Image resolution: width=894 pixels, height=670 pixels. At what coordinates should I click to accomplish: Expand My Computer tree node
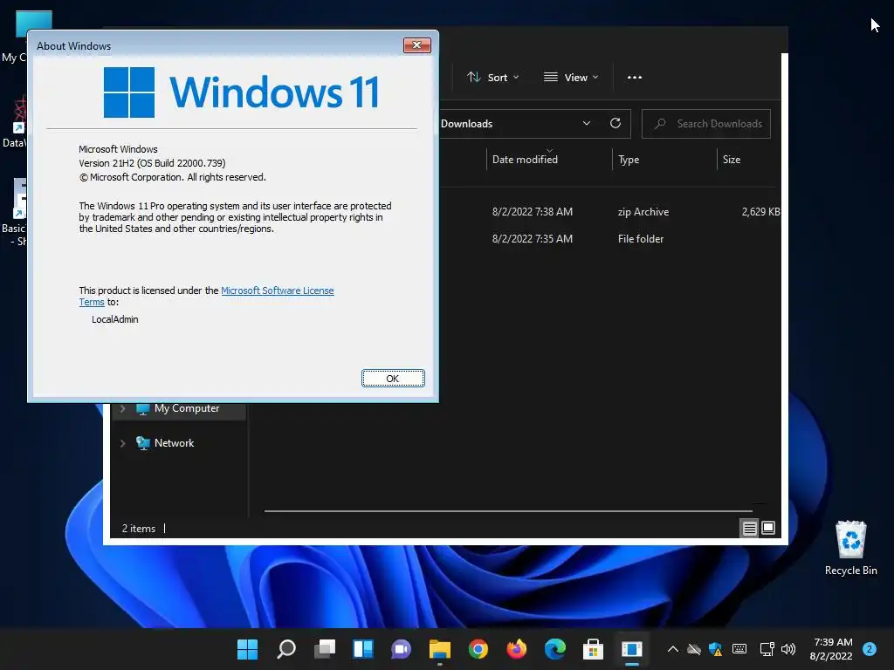(x=122, y=408)
